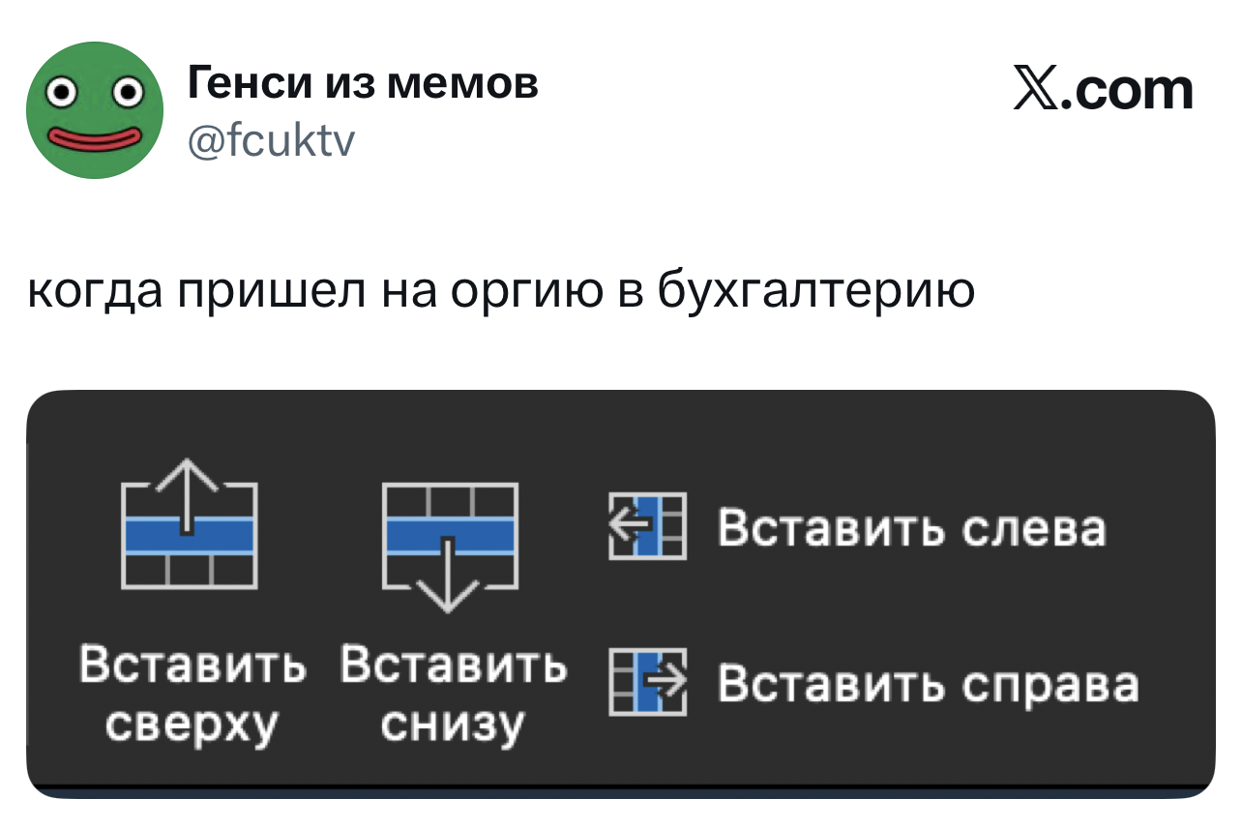Select the 'Вставить слева' menu text
The width and height of the screenshot is (1242, 829).
coord(910,529)
